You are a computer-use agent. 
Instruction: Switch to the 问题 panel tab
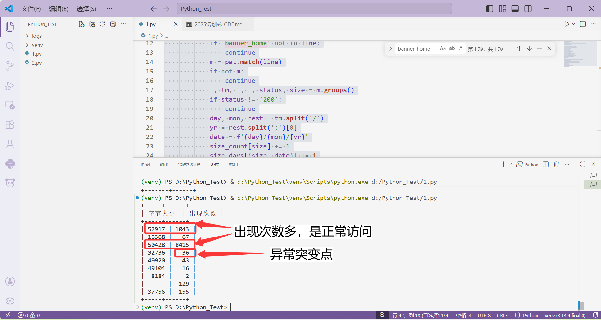(x=145, y=164)
